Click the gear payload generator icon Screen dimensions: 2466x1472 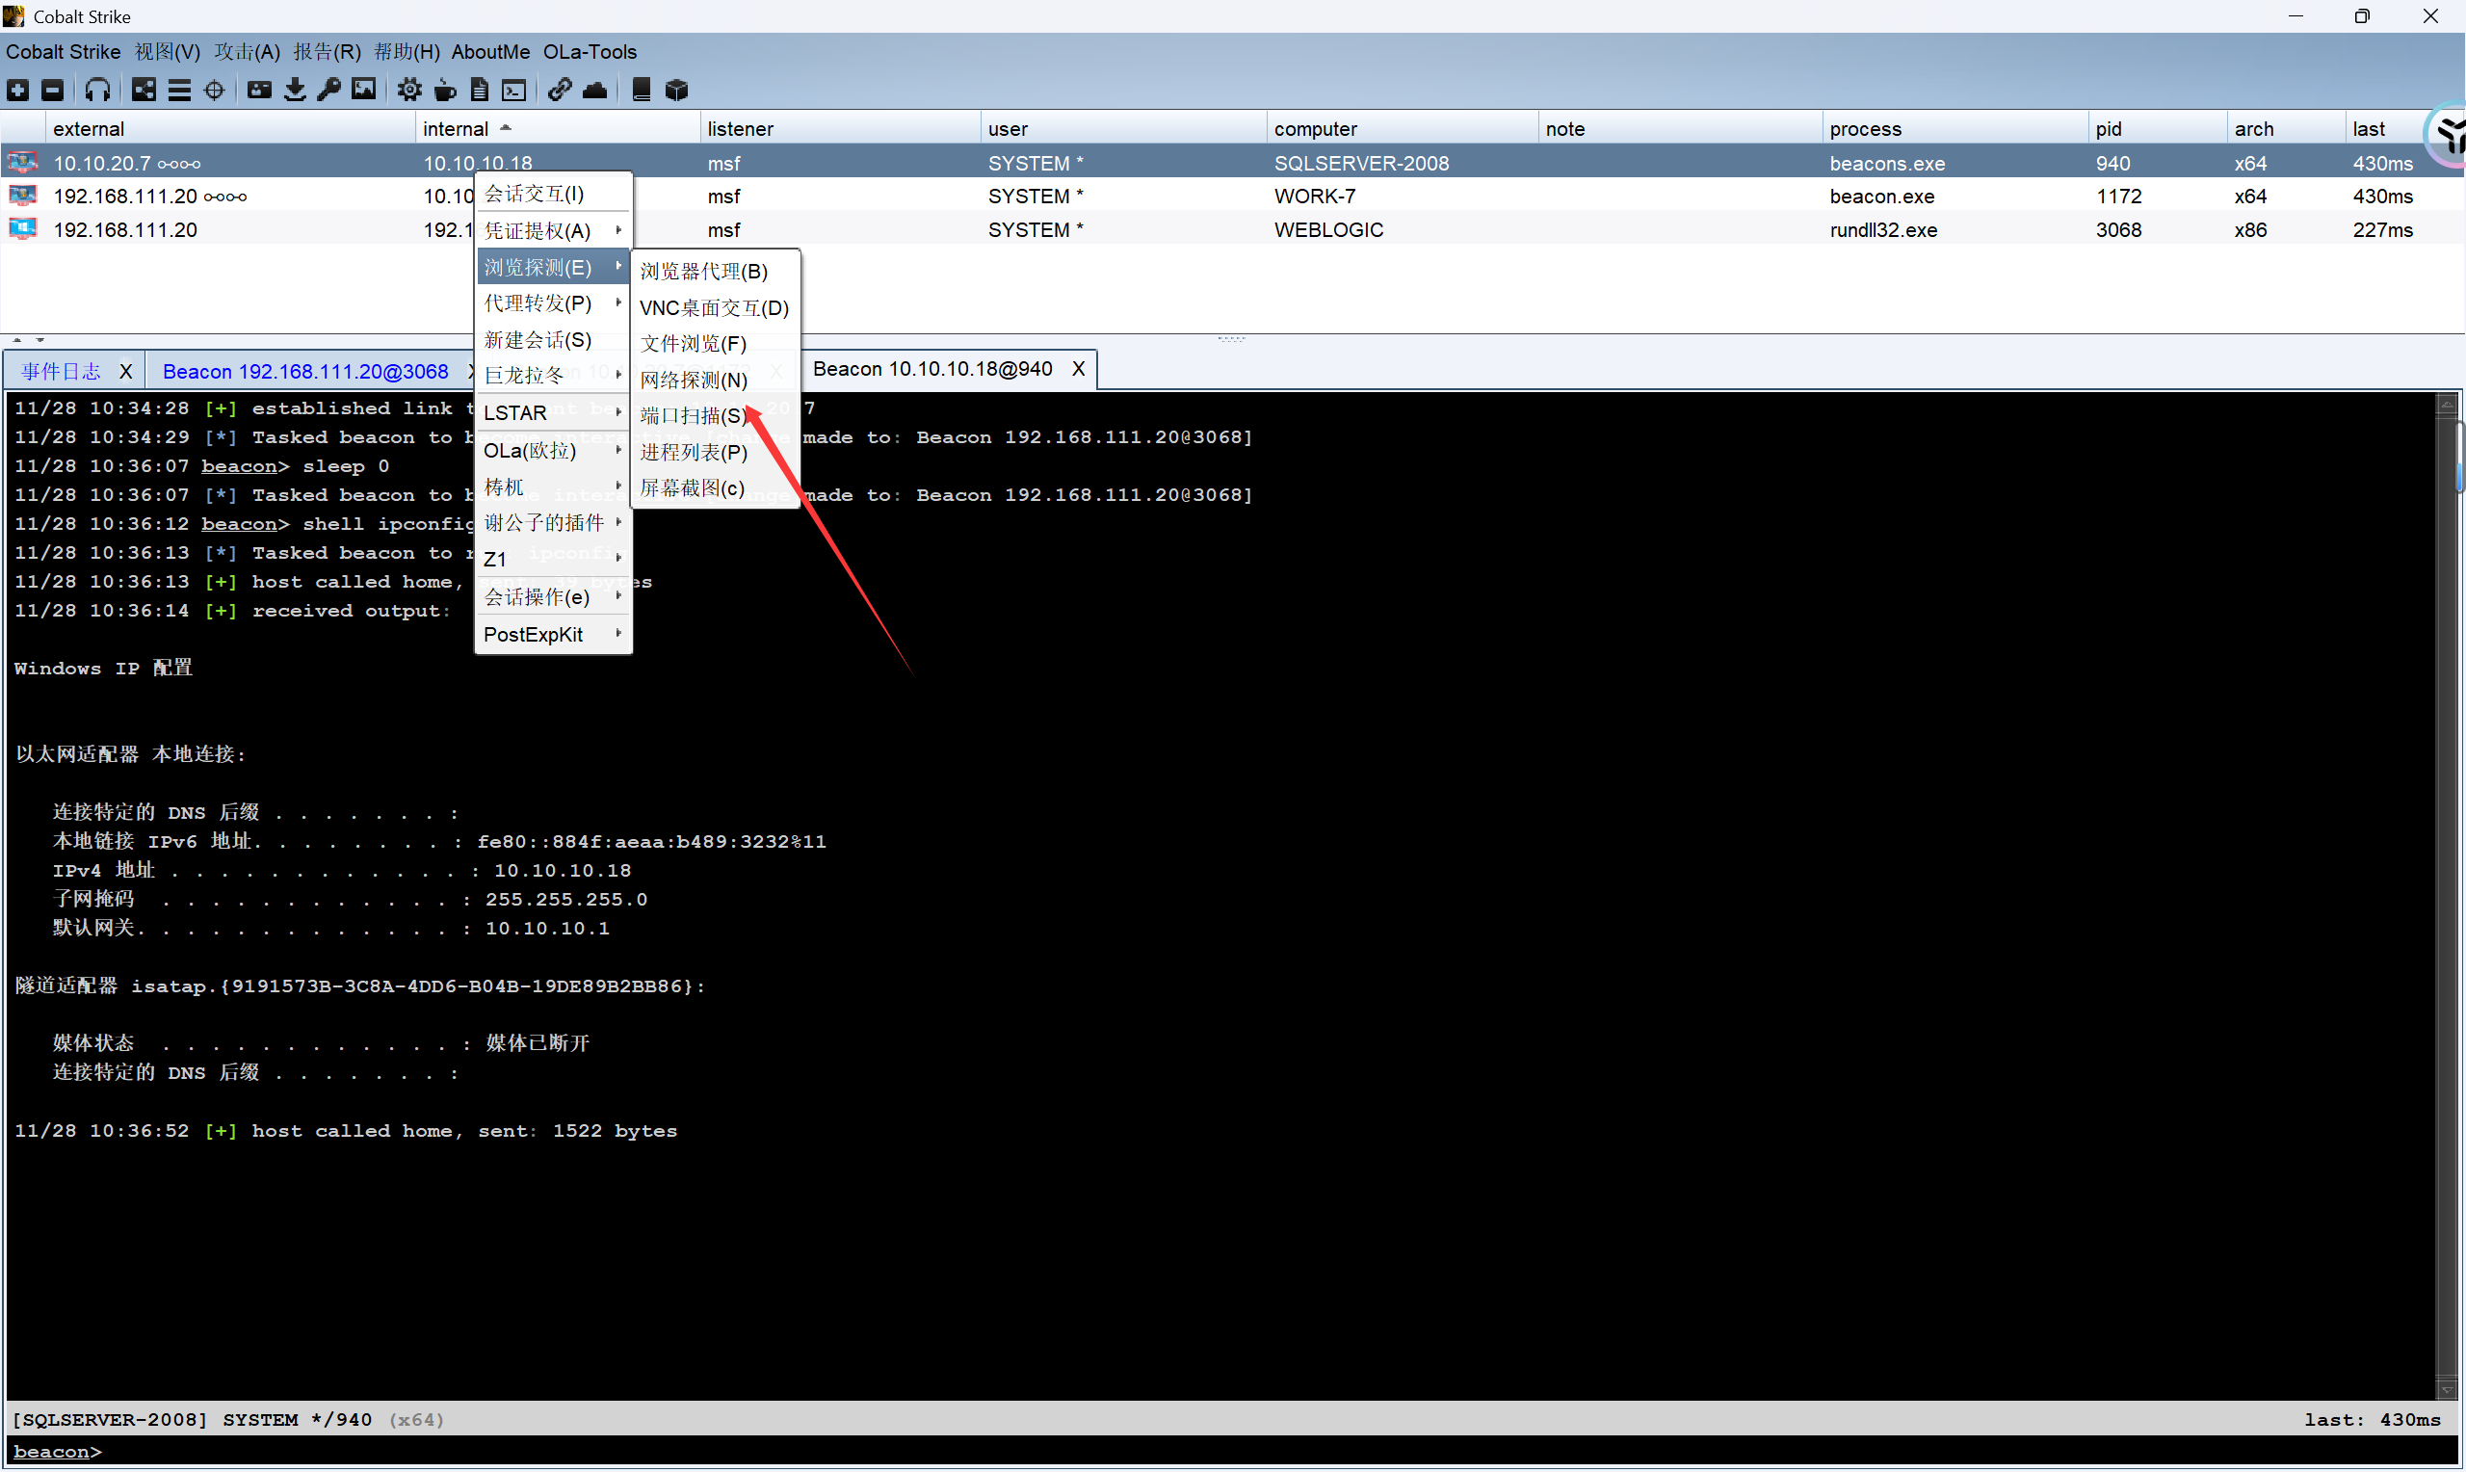pyautogui.click(x=408, y=91)
